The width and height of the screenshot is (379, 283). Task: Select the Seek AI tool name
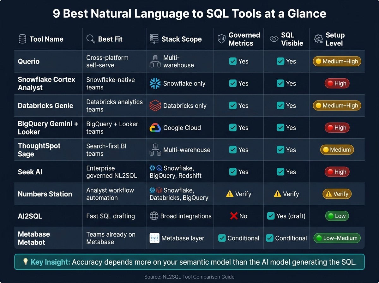[x=30, y=172]
